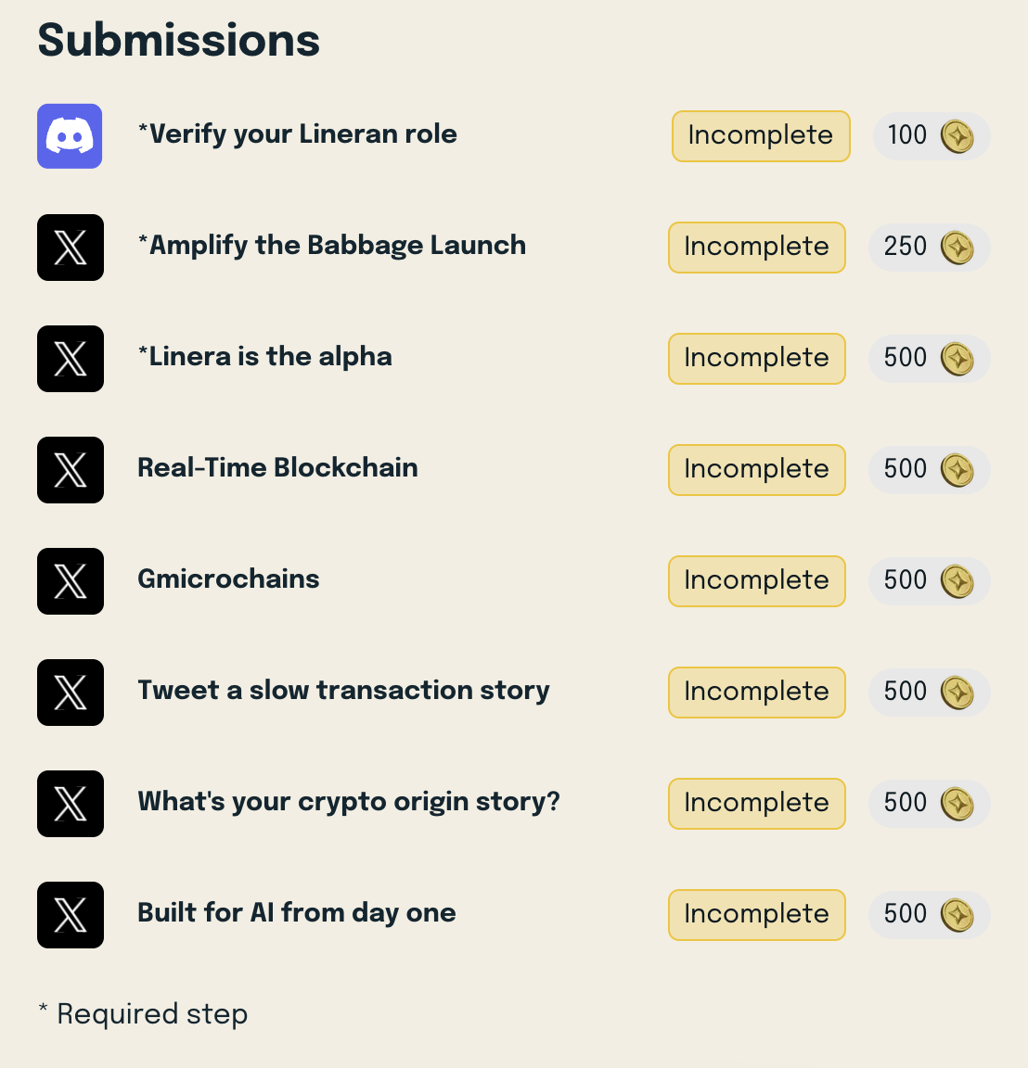Open the Amplify the Babbage Launch submission
Image resolution: width=1028 pixels, height=1068 pixels.
(x=332, y=245)
